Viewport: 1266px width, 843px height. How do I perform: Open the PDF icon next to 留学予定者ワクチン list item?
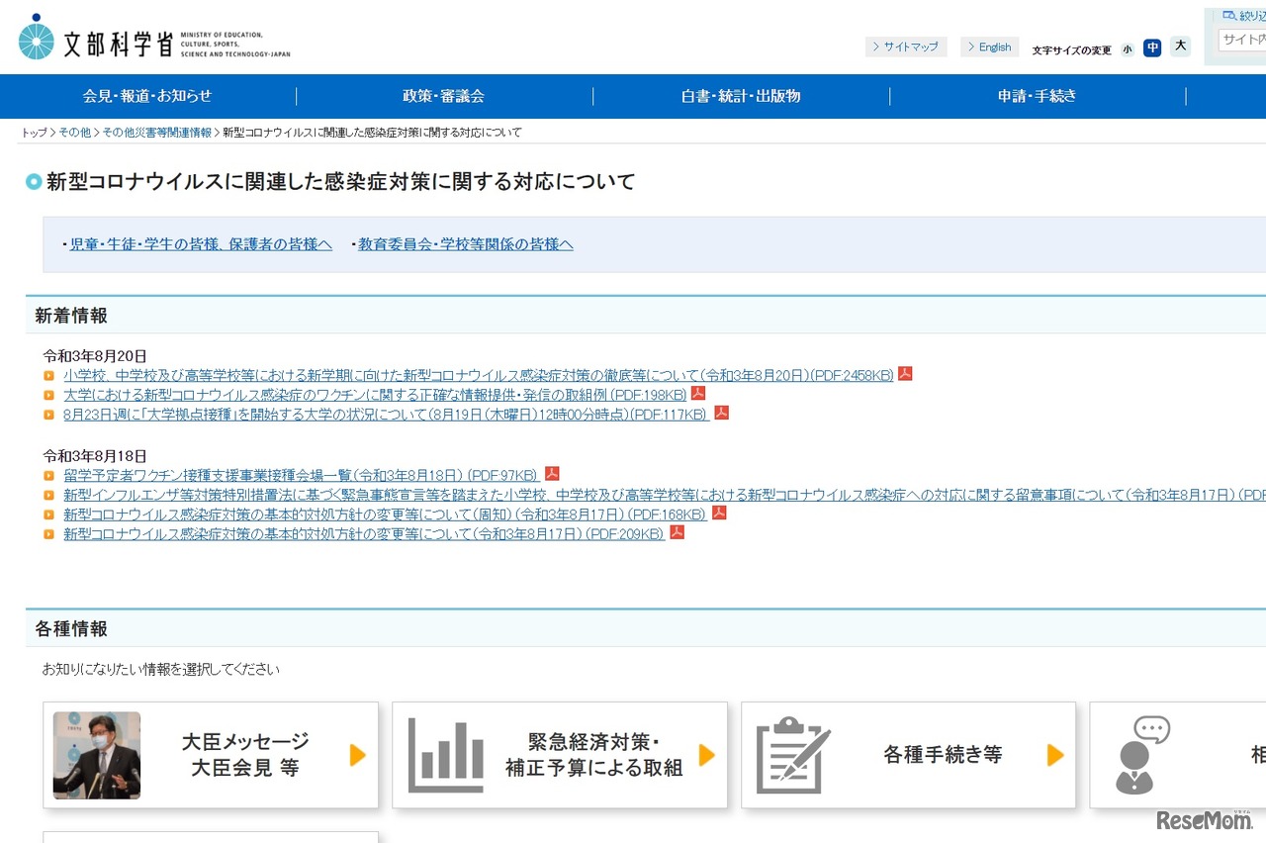(553, 473)
